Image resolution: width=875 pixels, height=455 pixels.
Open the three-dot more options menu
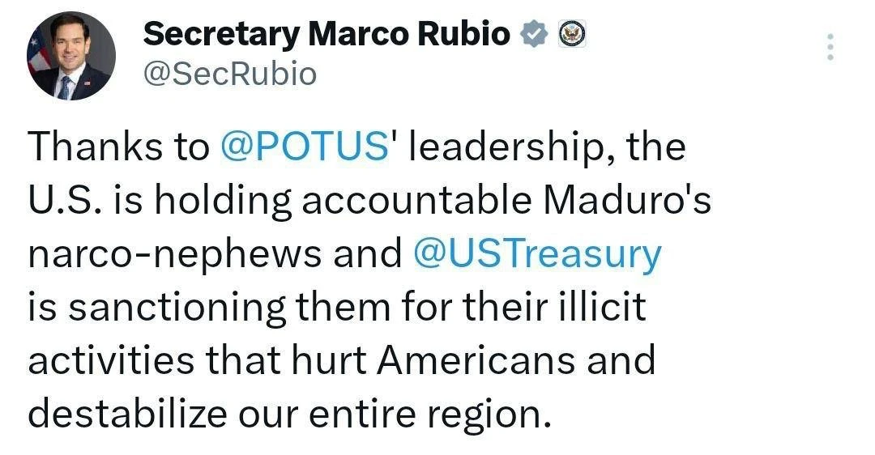click(829, 48)
